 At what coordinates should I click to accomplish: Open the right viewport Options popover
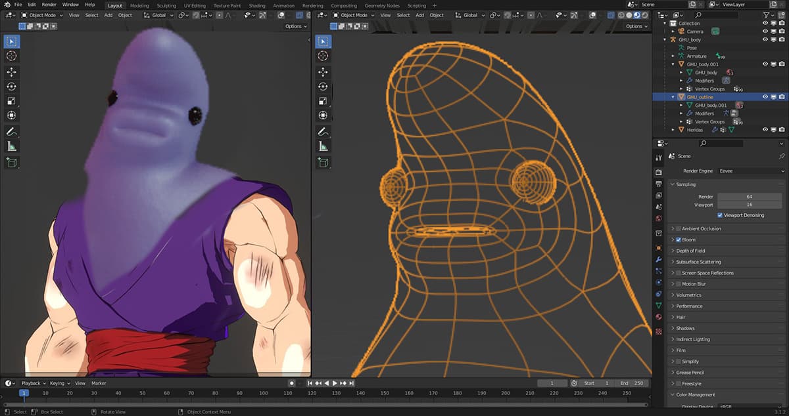click(636, 26)
